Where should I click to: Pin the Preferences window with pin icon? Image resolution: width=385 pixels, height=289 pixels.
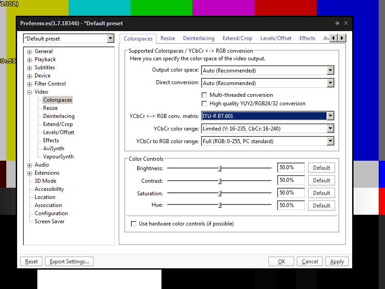(336, 23)
